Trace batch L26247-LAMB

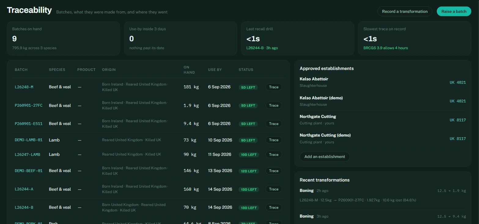point(274,155)
